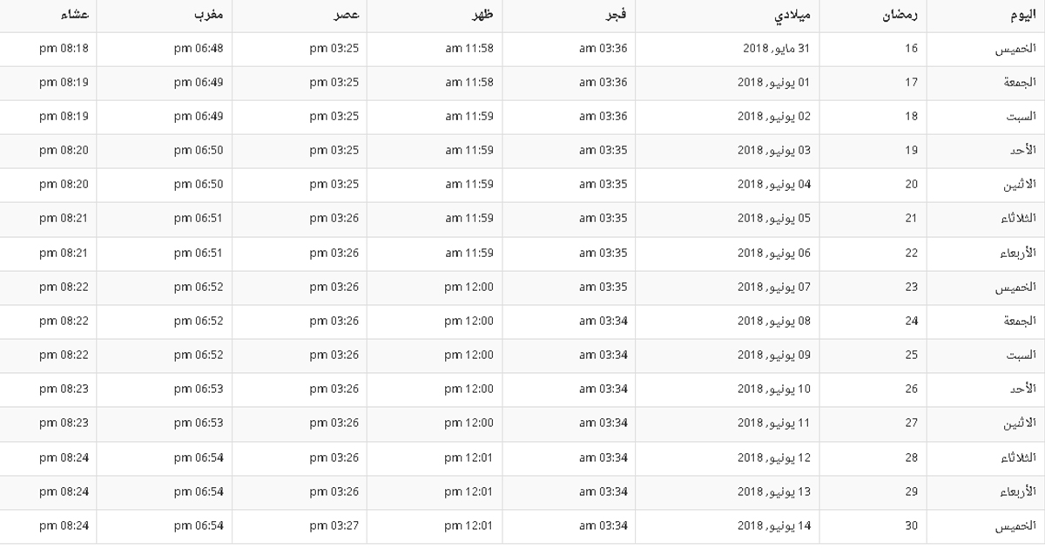Click the 14 يونيو، 2018 date cell
The height and width of the screenshot is (549, 1045).
pyautogui.click(x=727, y=526)
